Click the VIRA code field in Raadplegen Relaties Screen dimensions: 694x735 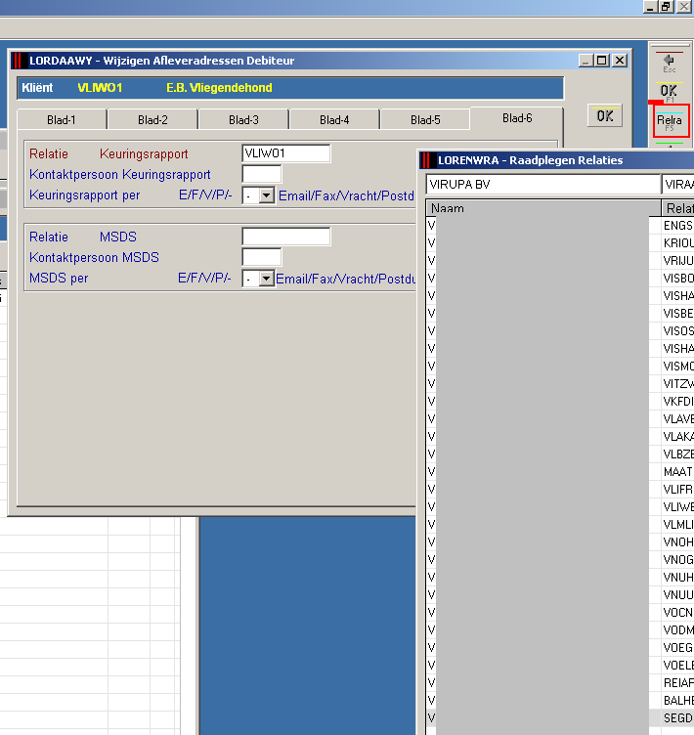678,184
